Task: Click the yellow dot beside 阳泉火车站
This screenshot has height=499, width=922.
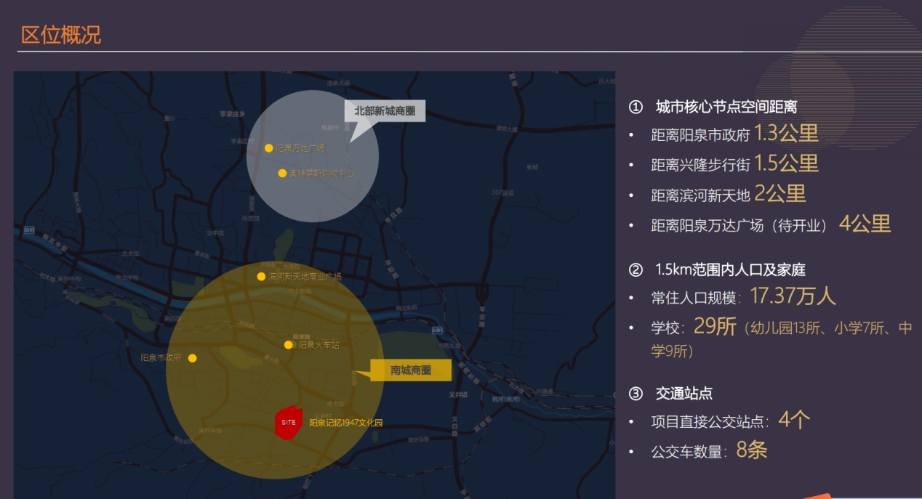Action: point(289,345)
